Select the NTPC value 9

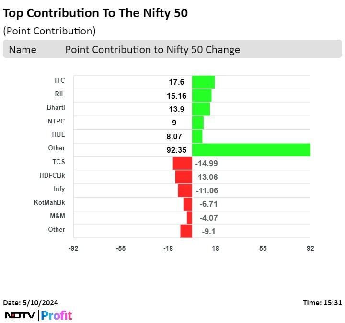[174, 123]
